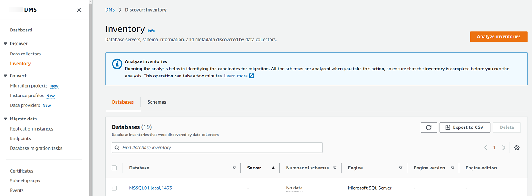This screenshot has width=532, height=196.
Task: Sort by Database column arrow
Action: (234, 168)
